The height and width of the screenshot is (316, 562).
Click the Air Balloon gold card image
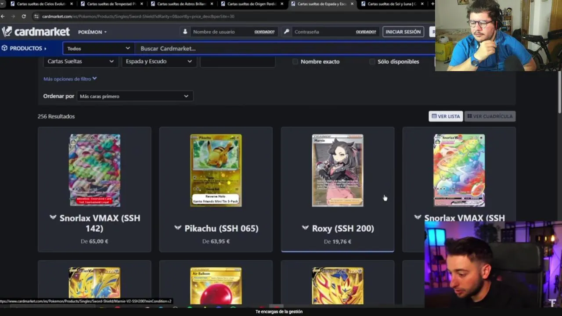pos(216,286)
